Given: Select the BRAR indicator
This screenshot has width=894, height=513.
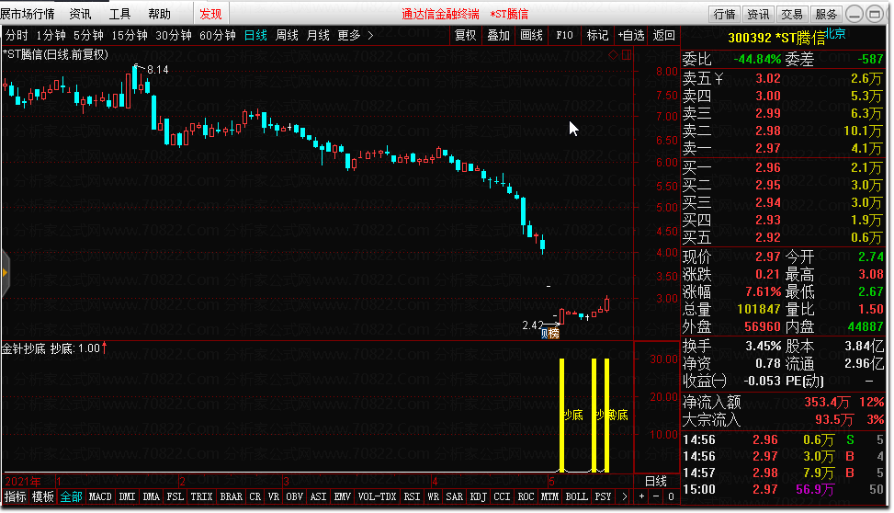Looking at the screenshot, I should (231, 496).
